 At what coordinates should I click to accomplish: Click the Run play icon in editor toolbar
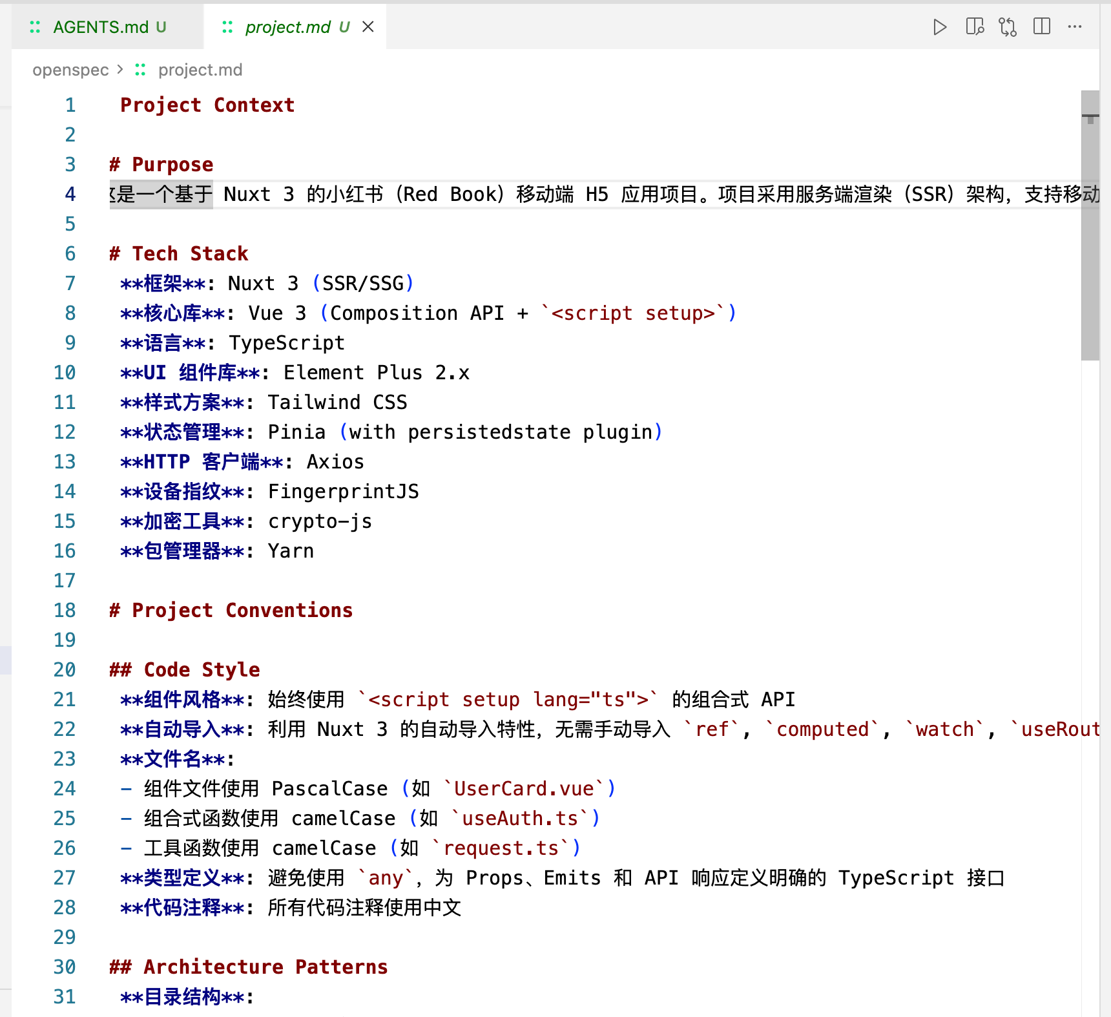[x=940, y=27]
